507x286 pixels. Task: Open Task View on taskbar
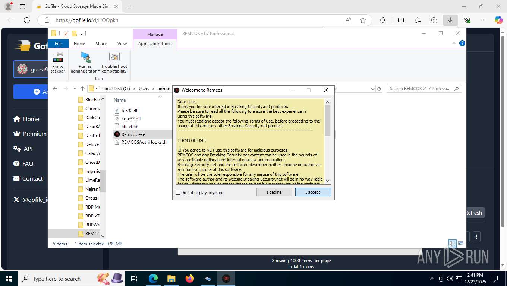[x=134, y=279]
